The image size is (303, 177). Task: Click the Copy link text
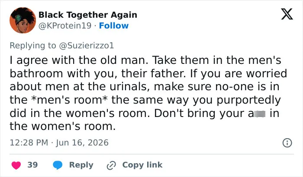click(x=142, y=165)
